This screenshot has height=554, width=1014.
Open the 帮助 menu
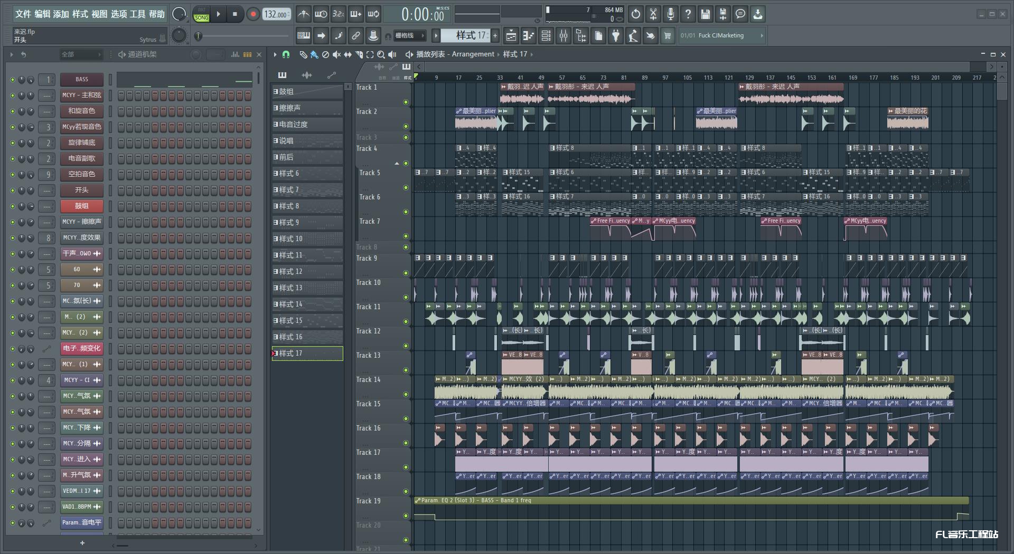click(x=157, y=14)
